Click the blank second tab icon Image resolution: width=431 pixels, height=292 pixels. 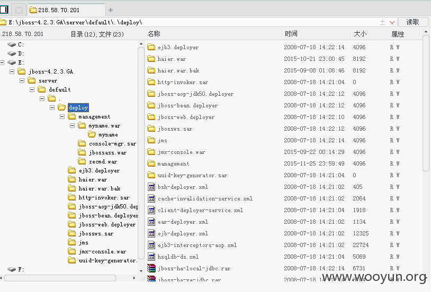(19, 10)
